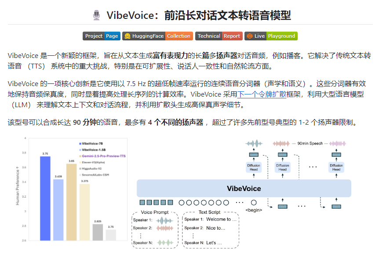
Task: Click Speaker 2 waveform in Voice Prompt
Action: [x=165, y=228]
